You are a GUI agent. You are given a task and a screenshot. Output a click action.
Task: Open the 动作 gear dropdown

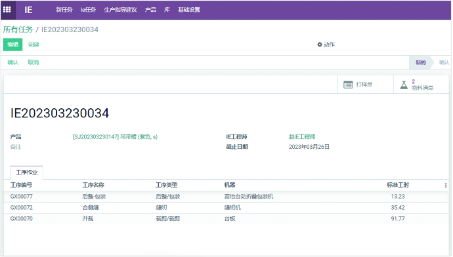point(326,45)
